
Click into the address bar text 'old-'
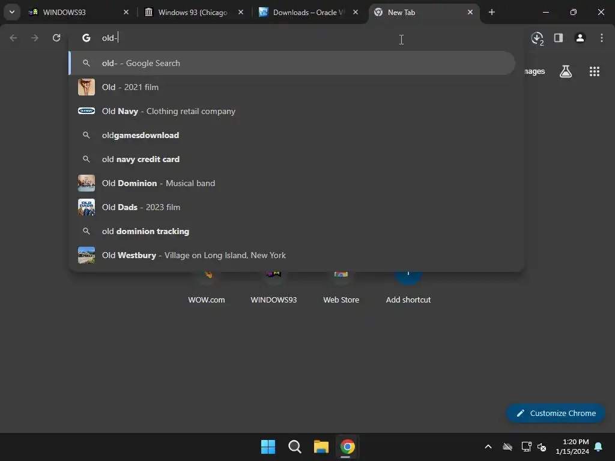pyautogui.click(x=110, y=38)
